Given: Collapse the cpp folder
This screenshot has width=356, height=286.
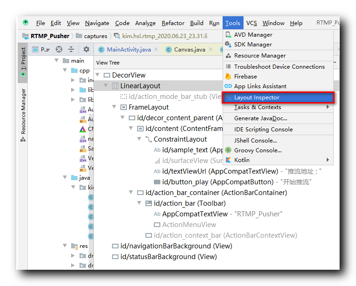Looking at the screenshot, I should click(65, 70).
